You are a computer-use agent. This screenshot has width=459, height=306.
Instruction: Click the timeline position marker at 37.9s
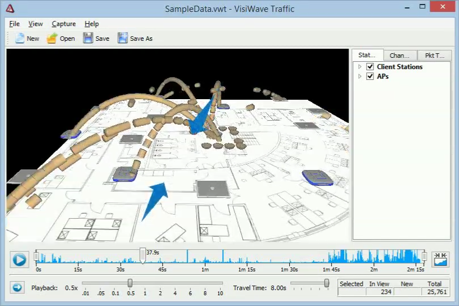point(143,256)
